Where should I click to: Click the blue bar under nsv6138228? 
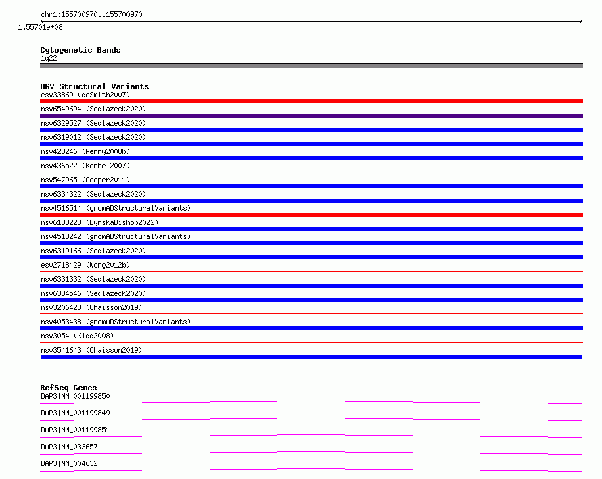pos(311,229)
